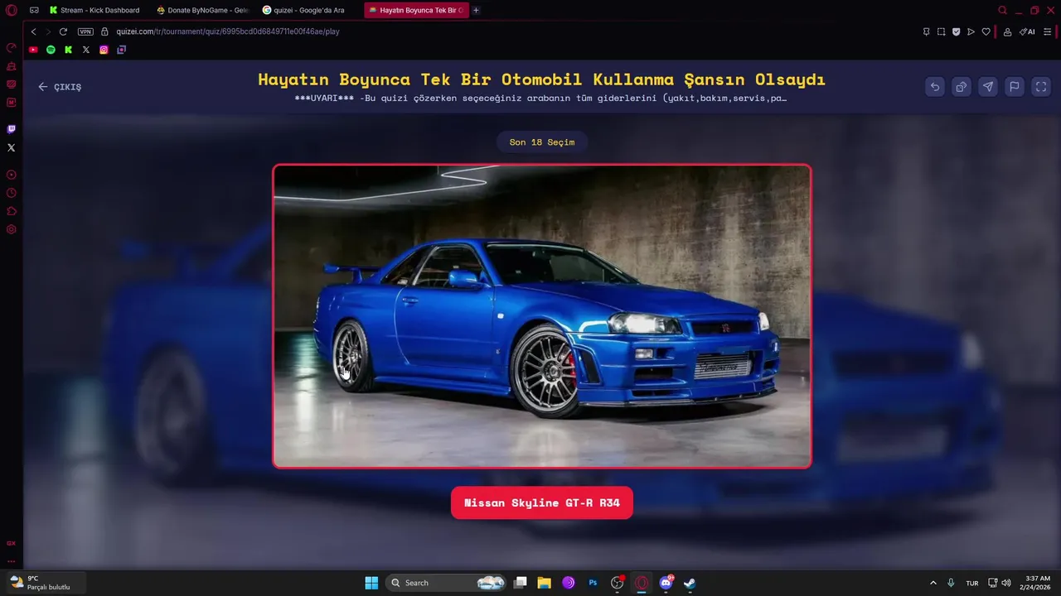Click the pin icon in the address bar

[926, 31]
